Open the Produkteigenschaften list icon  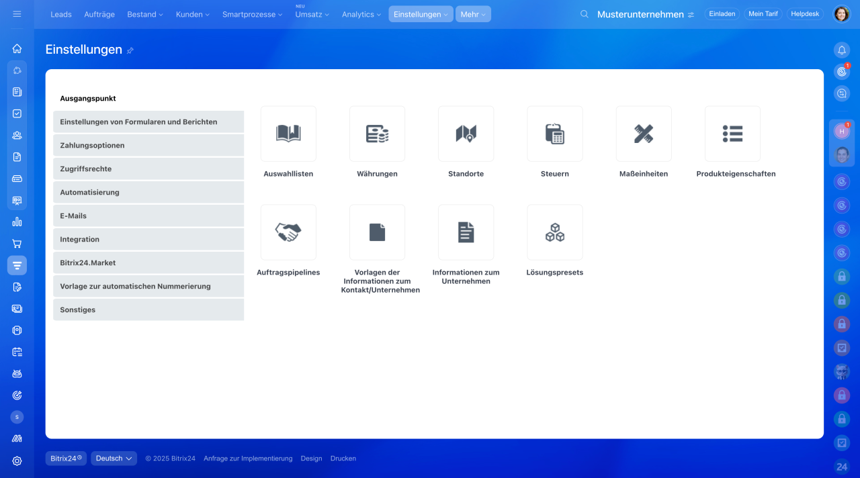click(x=732, y=134)
